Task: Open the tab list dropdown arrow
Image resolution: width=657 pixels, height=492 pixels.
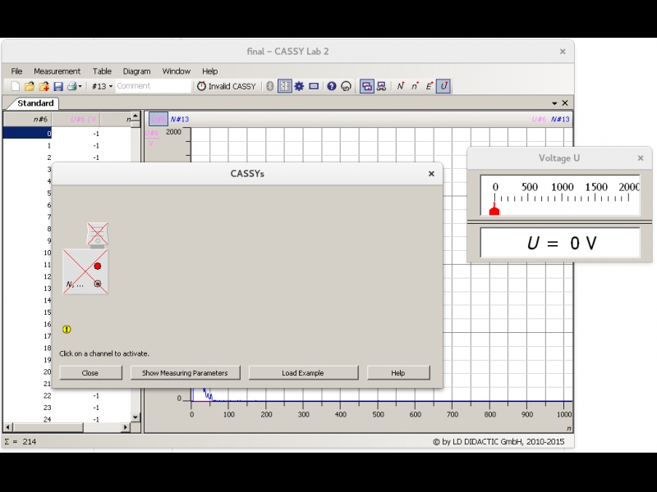Action: pos(554,103)
